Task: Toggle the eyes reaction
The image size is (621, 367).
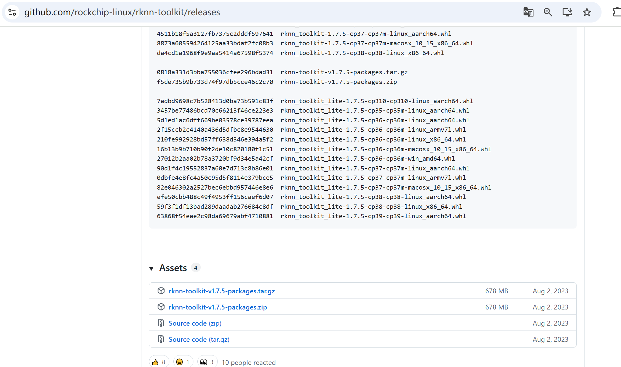Action: [207, 362]
